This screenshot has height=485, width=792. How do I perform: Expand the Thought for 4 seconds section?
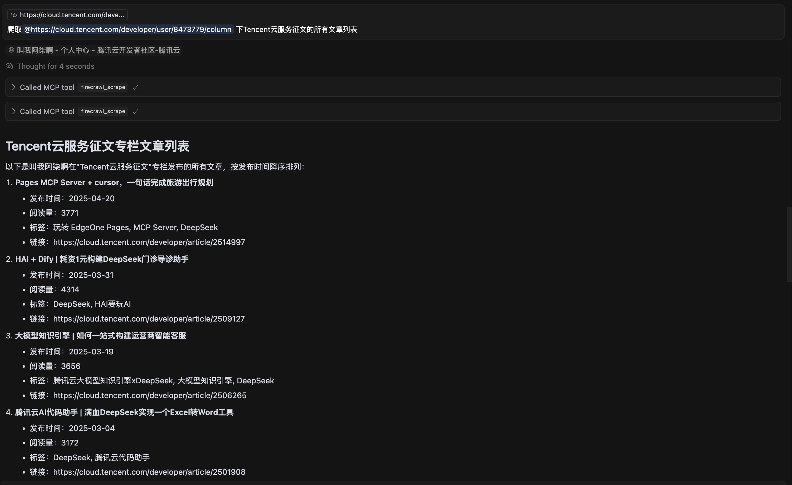[56, 66]
